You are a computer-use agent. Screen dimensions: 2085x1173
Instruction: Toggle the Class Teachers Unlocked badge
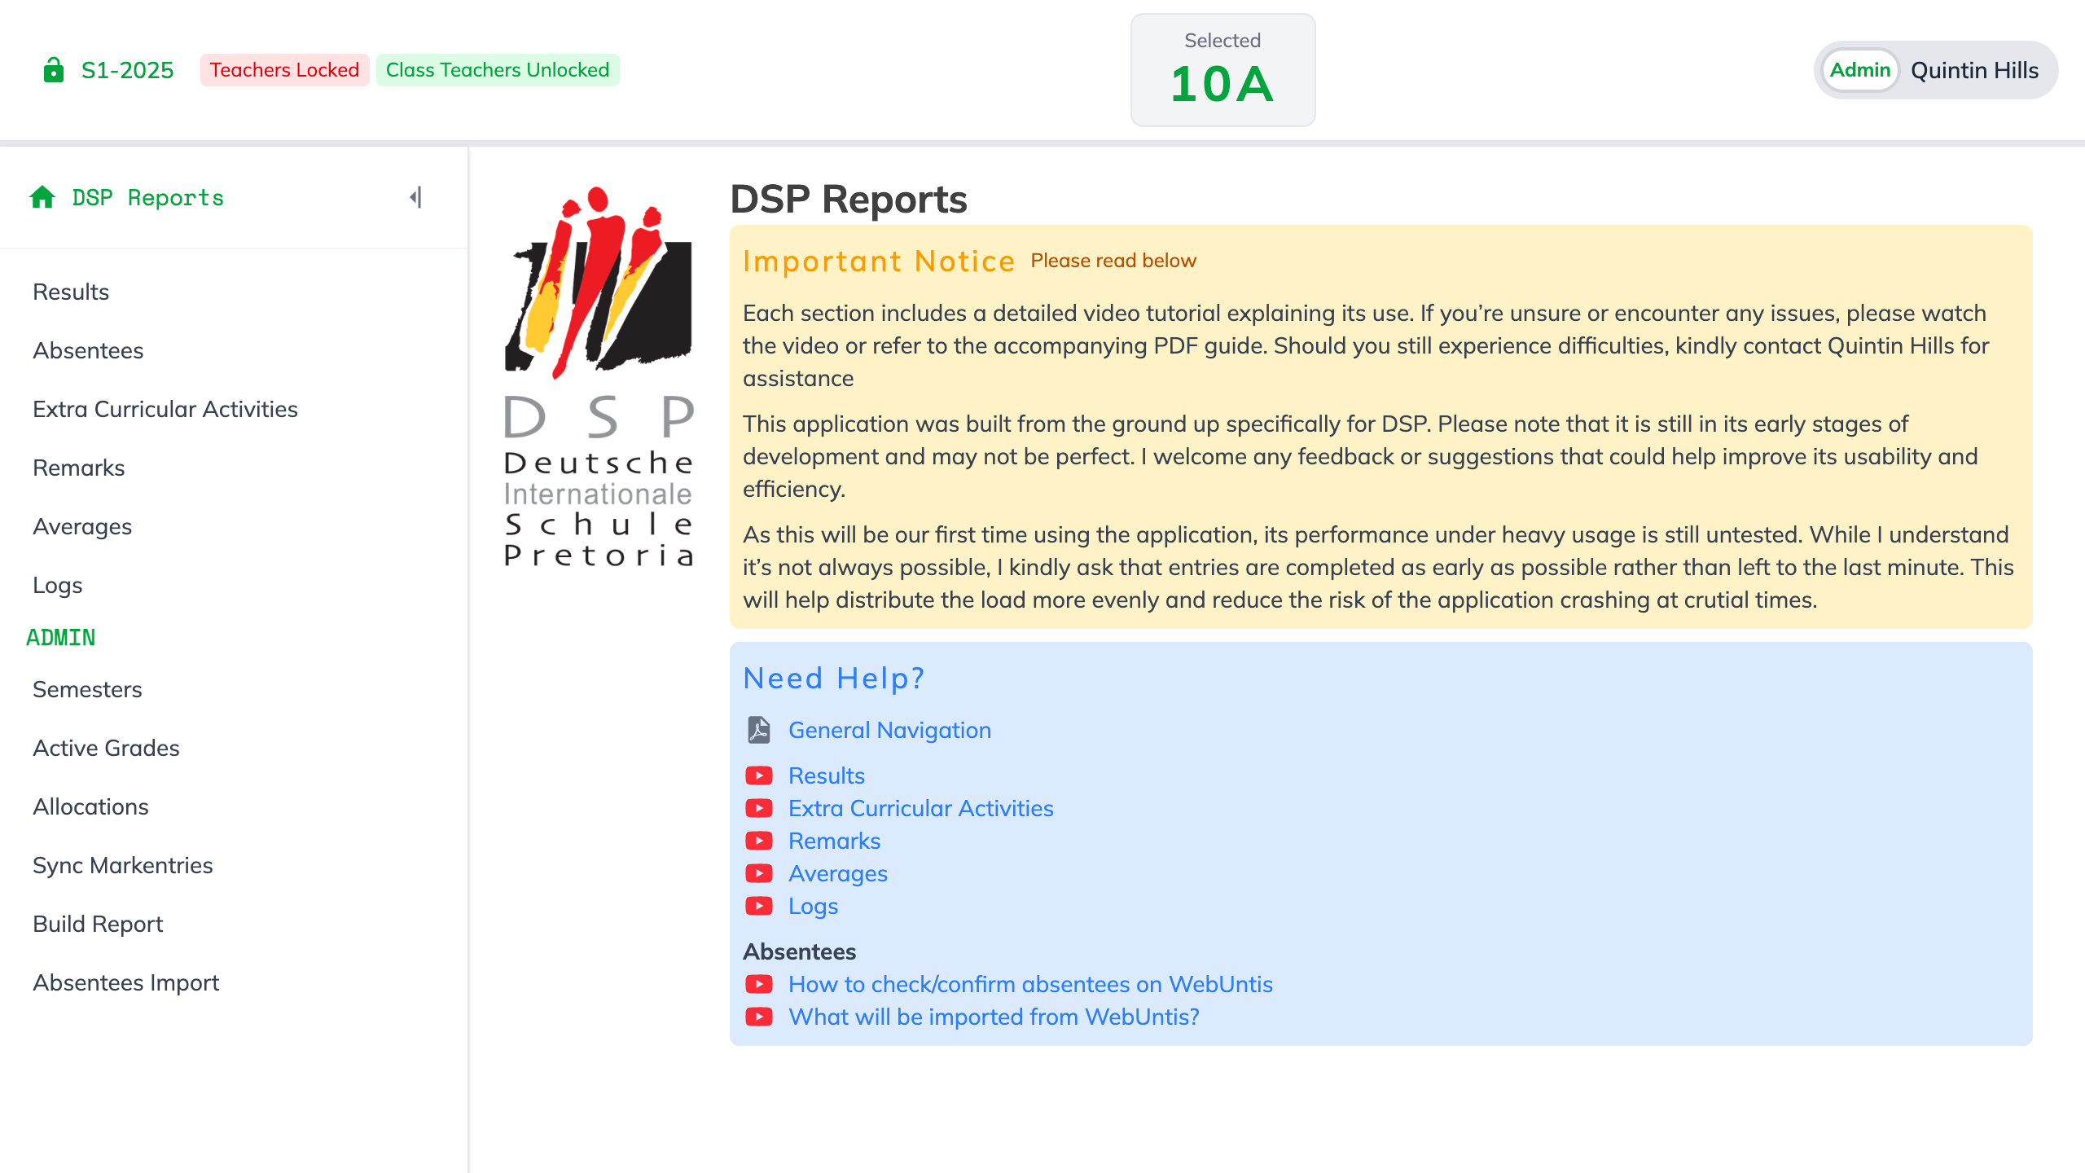pyautogui.click(x=498, y=70)
